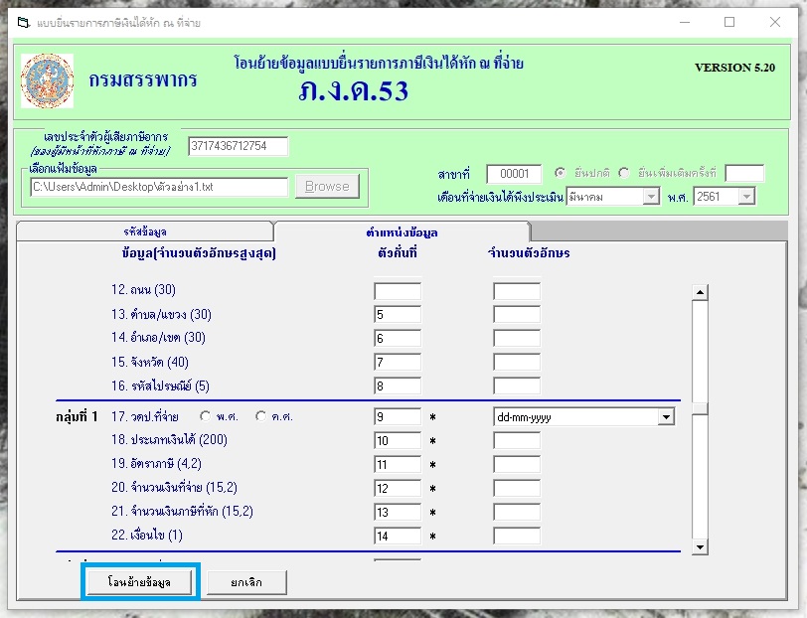Focus the column position field for 18. ประเภทเงินได้
This screenshot has width=807, height=618.
[398, 440]
